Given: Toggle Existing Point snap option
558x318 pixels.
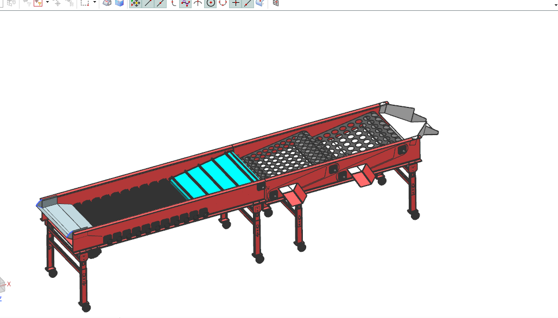Looking at the screenshot, I should [x=236, y=3].
